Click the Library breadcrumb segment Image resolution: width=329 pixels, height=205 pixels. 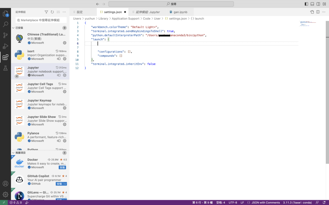point(103,18)
